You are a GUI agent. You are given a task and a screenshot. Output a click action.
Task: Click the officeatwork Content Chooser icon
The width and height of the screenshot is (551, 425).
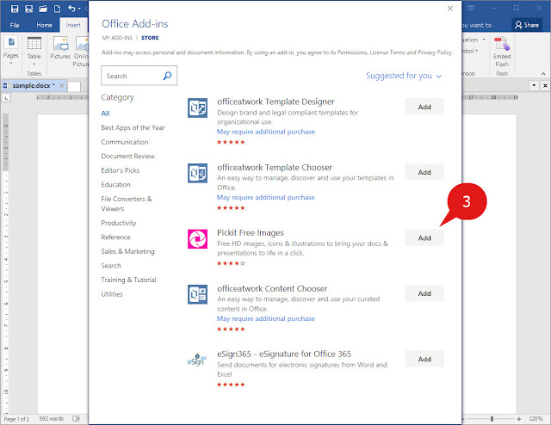click(x=197, y=294)
